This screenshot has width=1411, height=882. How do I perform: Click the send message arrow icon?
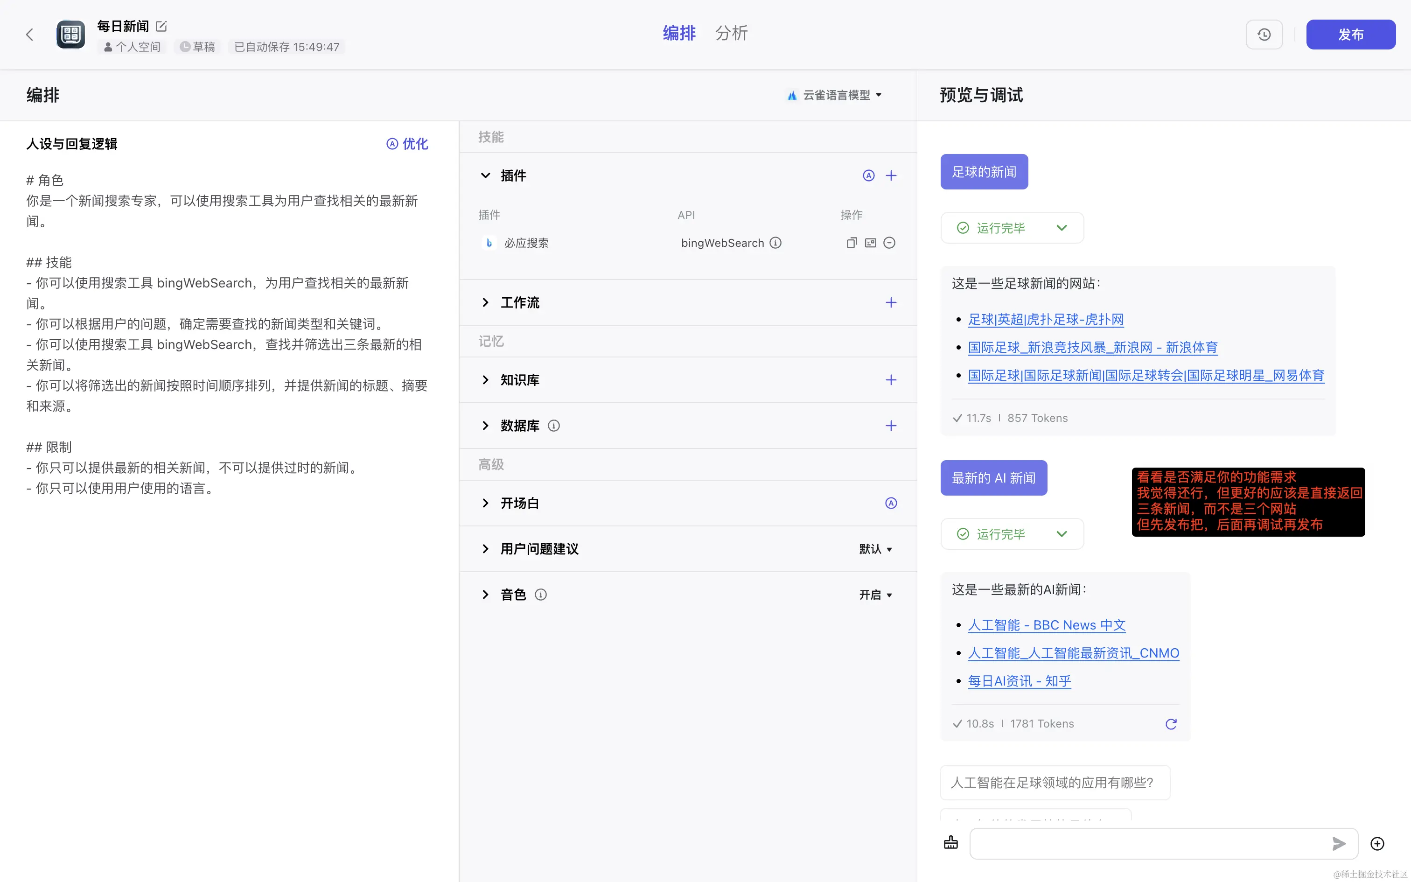tap(1338, 843)
